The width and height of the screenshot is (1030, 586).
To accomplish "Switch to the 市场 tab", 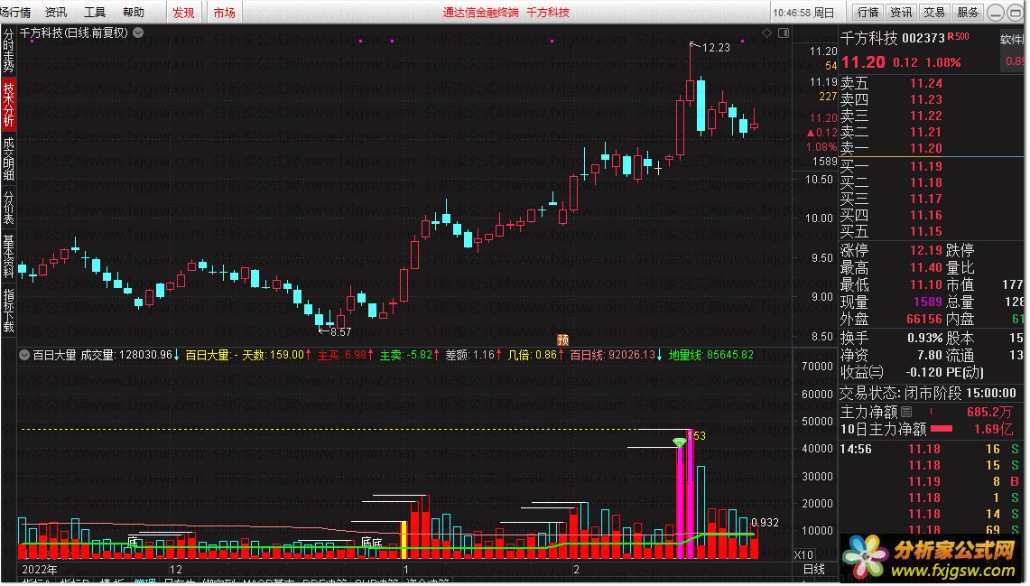I will (x=224, y=13).
